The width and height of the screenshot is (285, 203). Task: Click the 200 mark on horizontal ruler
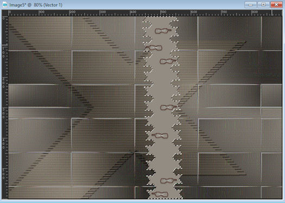(73, 12)
